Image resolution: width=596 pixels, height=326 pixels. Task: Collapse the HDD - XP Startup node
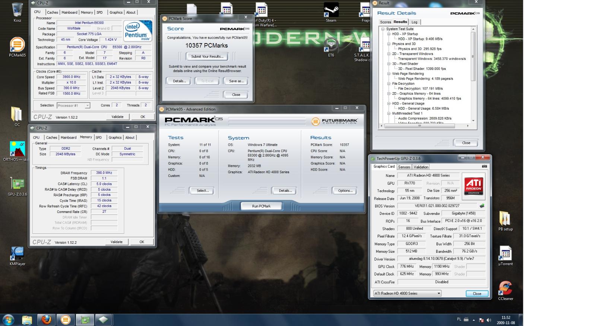[389, 34]
